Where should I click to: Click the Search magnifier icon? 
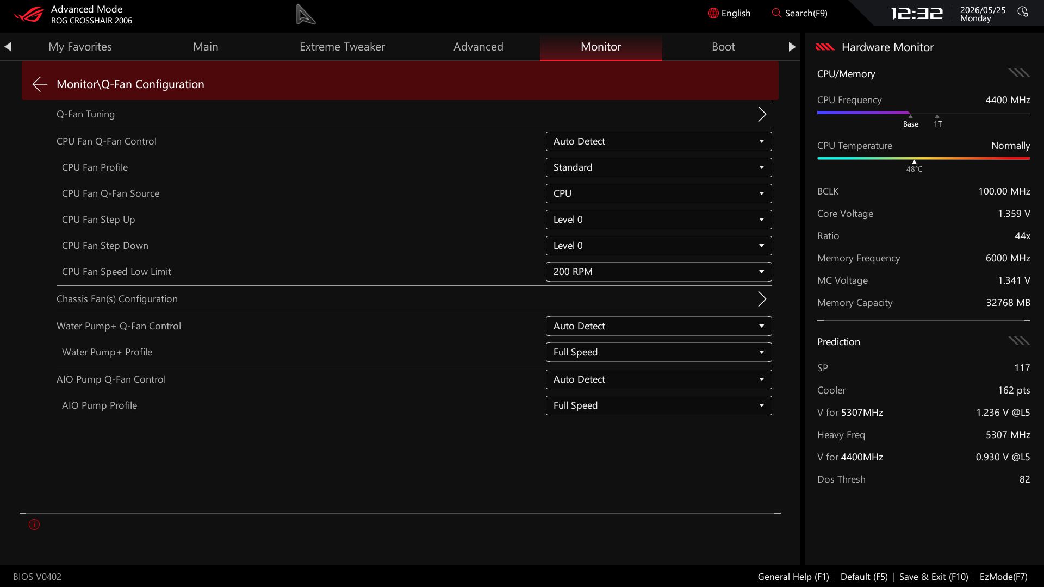pyautogui.click(x=776, y=13)
